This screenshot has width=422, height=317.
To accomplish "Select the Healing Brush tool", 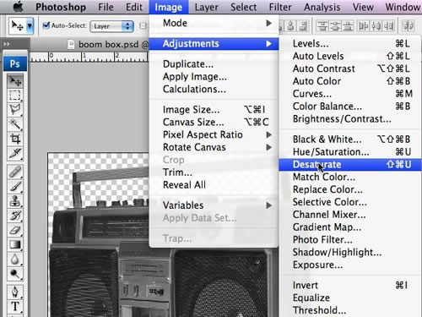I will click(x=15, y=172).
